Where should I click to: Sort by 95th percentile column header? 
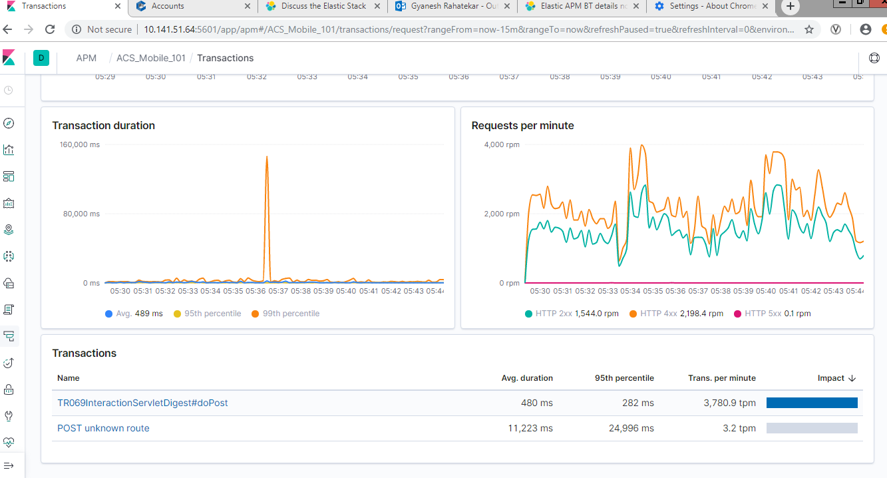624,378
